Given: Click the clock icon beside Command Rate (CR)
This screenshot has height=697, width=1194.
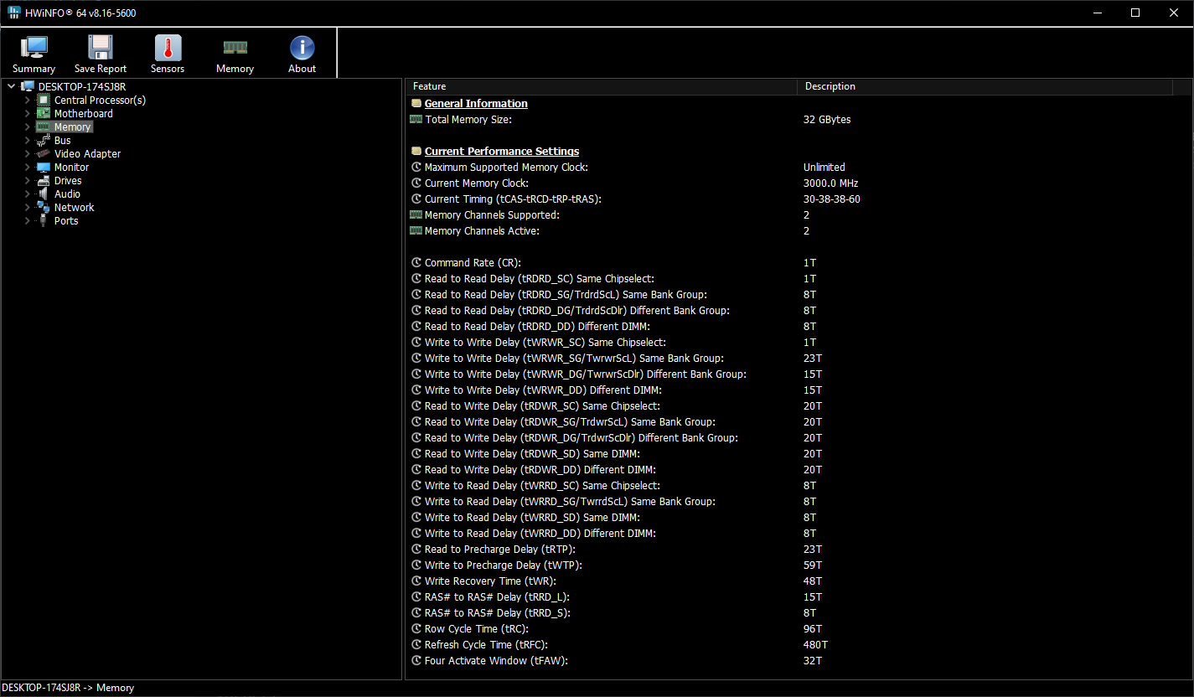Looking at the screenshot, I should pyautogui.click(x=416, y=263).
